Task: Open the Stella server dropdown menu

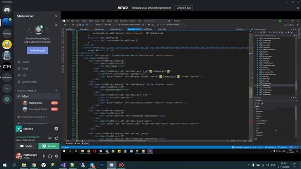Action: [x=56, y=16]
